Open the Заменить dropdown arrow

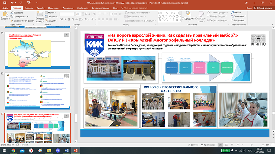coord(246,16)
